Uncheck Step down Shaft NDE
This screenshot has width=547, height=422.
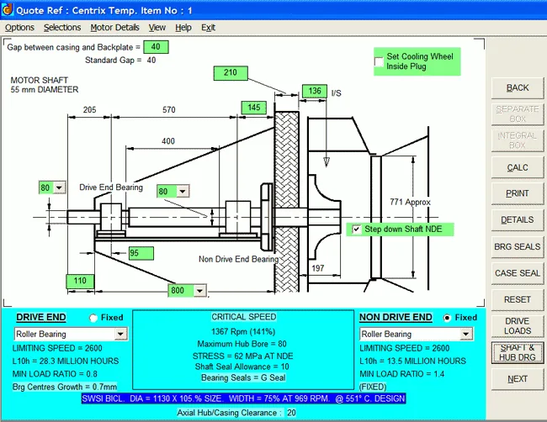357,229
